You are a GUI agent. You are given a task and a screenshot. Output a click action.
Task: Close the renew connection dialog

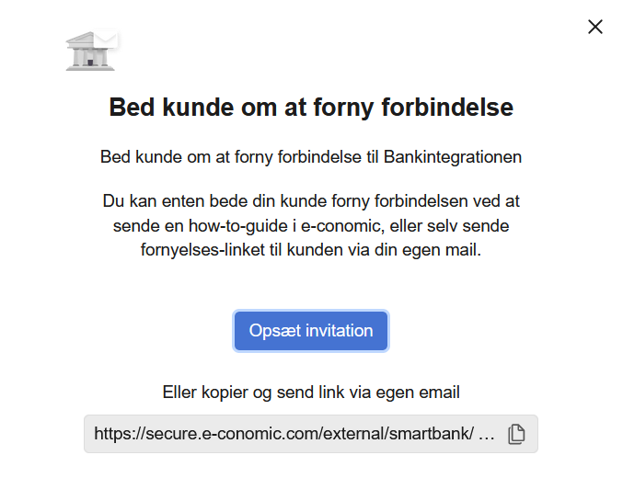[595, 27]
